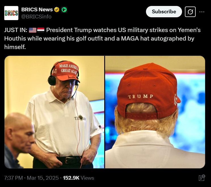Click the United States flag emoji
The height and width of the screenshot is (187, 211).
pyautogui.click(x=33, y=30)
